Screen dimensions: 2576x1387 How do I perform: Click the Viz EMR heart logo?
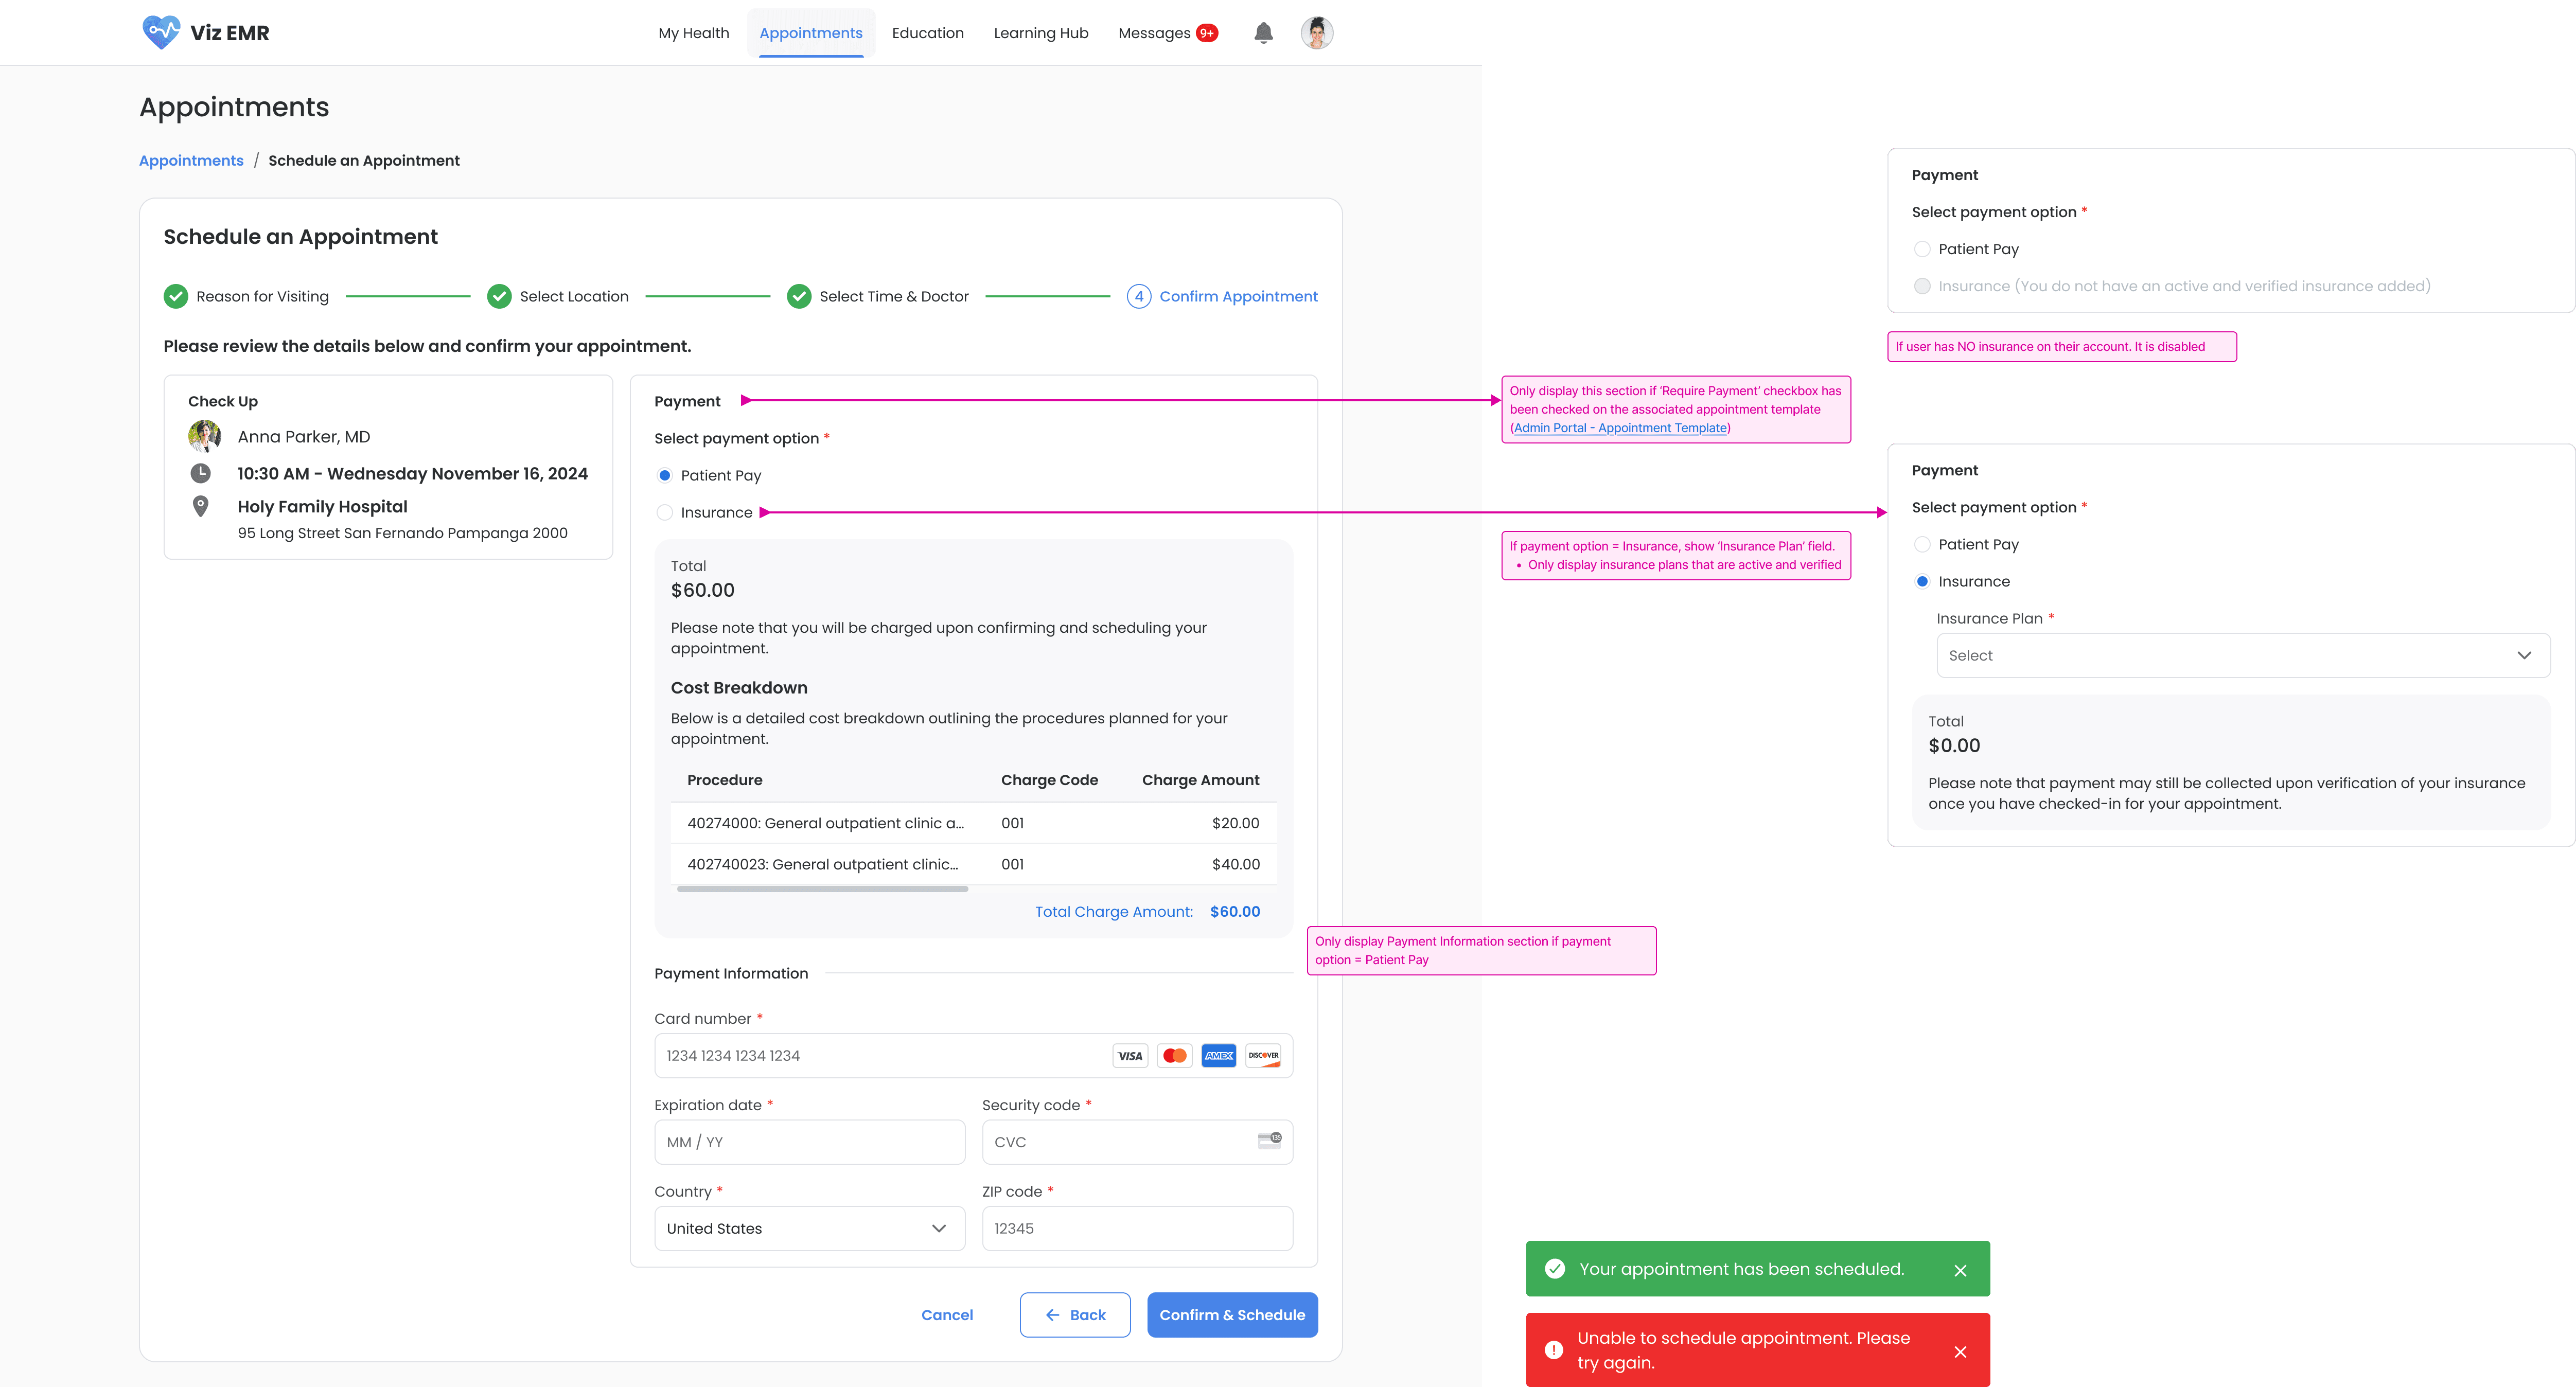(160, 32)
